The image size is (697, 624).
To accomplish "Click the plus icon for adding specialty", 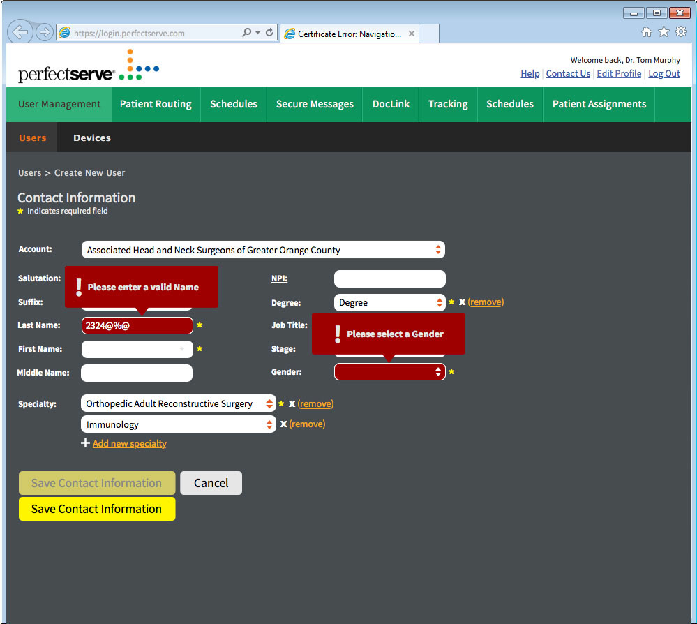I will 85,443.
